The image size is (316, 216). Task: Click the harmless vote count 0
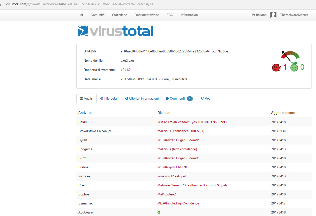point(302,67)
